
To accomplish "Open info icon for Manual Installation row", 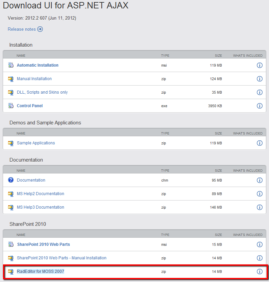I will coord(260,79).
